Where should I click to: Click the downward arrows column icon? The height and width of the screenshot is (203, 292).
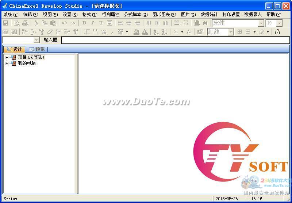(x=76, y=32)
